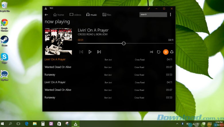Toggle the repeat playback button
Viewport: 224px width, 127px height.
[159, 52]
